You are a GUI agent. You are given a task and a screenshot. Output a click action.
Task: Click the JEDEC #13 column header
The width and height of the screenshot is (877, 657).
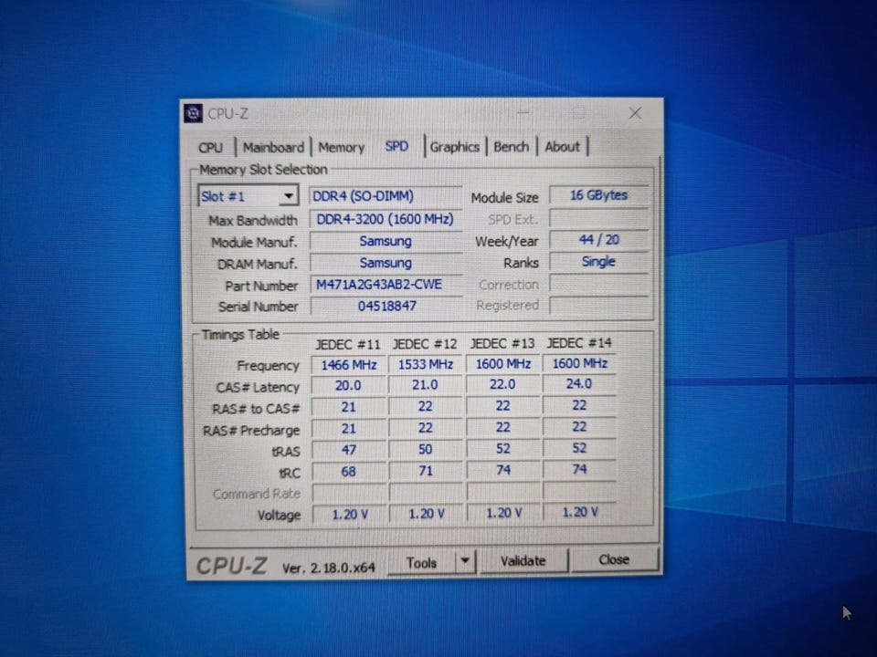[x=502, y=343]
